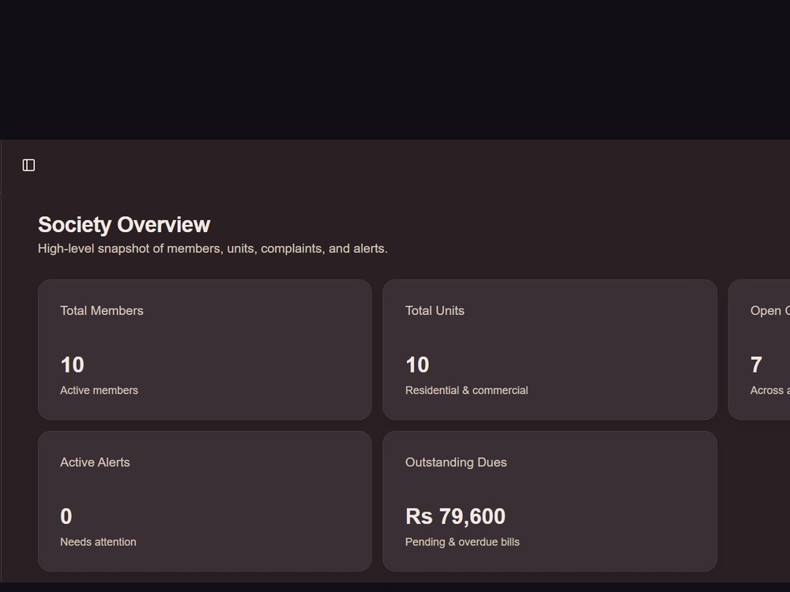This screenshot has width=790, height=592.
Task: Click the Rs 79,600 amount
Action: 456,516
